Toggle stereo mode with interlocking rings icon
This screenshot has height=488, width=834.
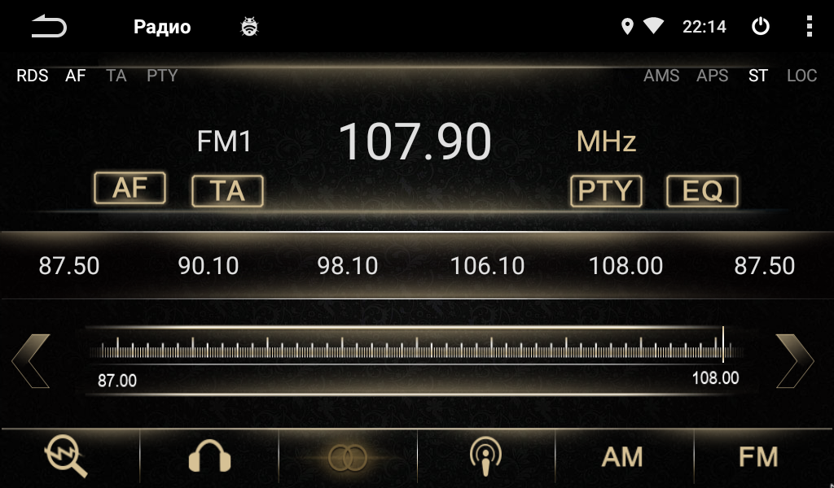pyautogui.click(x=348, y=458)
